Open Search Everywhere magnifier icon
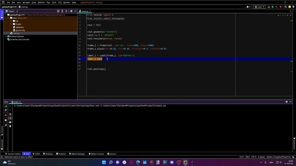 click(286, 7)
